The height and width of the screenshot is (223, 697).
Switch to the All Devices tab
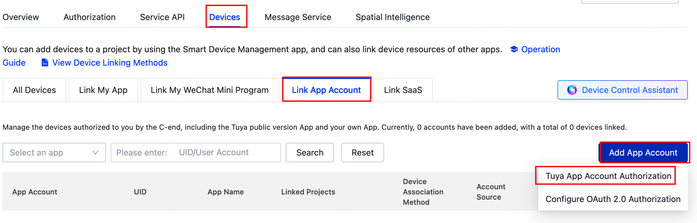pos(34,90)
